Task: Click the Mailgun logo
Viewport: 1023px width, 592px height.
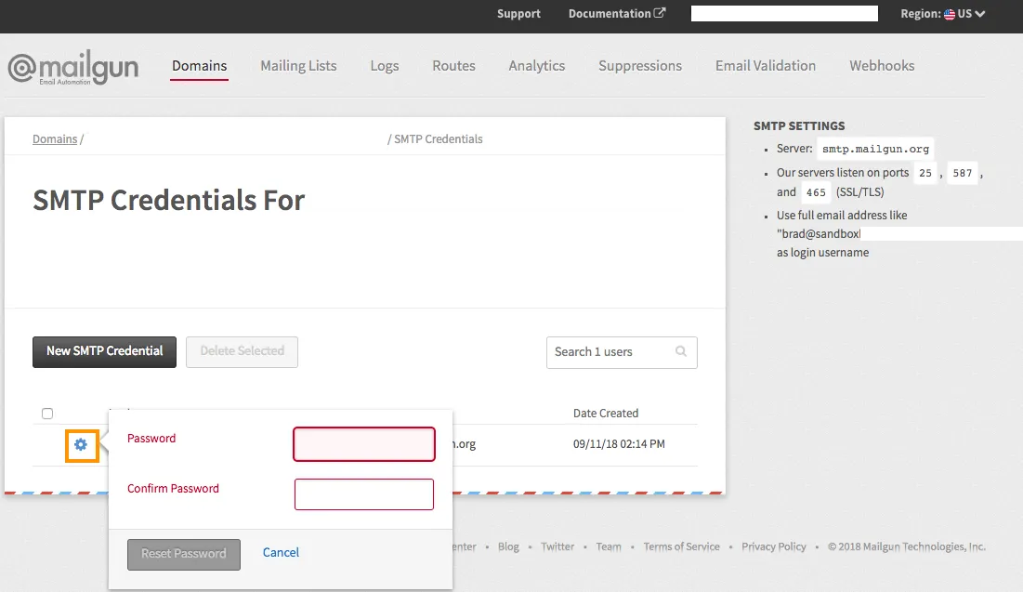Action: pos(73,69)
